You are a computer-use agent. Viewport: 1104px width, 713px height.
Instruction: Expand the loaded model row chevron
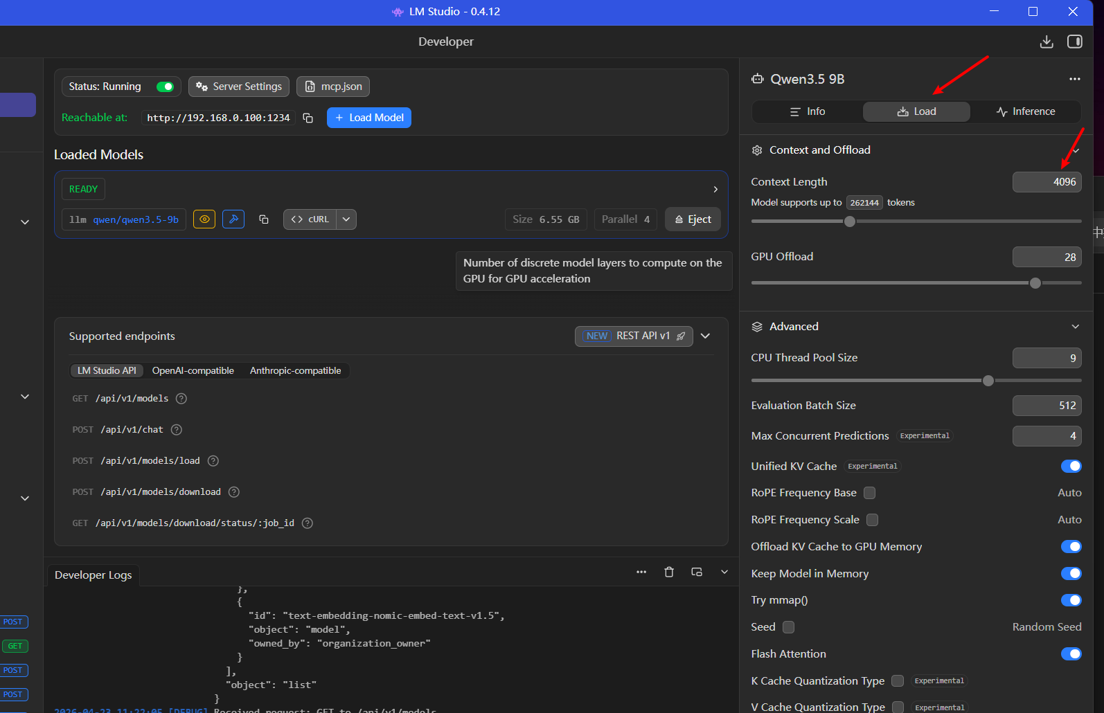coord(715,189)
